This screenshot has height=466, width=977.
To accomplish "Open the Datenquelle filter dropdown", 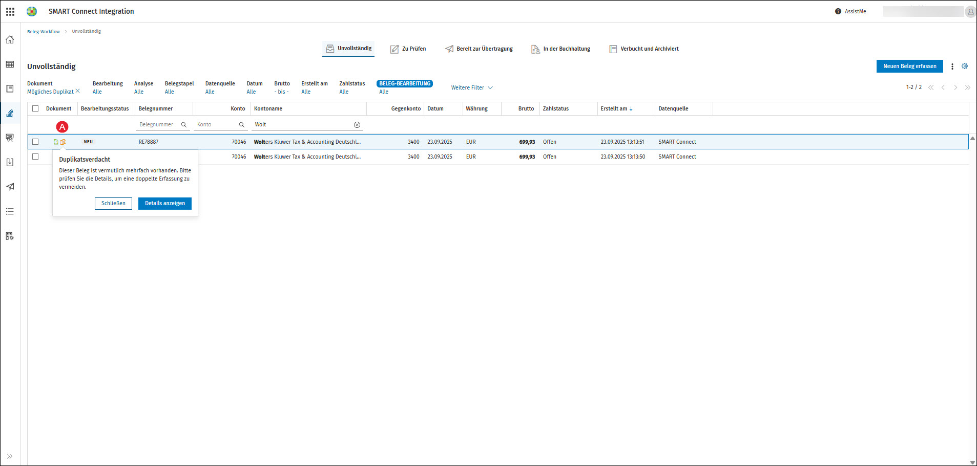I will [x=220, y=87].
